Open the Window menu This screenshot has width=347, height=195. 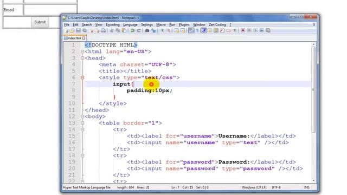(x=199, y=24)
